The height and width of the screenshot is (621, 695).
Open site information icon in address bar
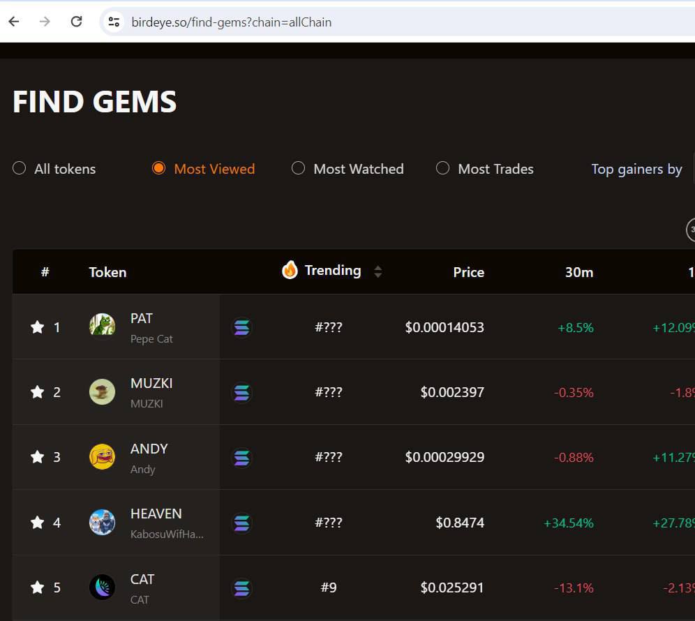point(114,22)
